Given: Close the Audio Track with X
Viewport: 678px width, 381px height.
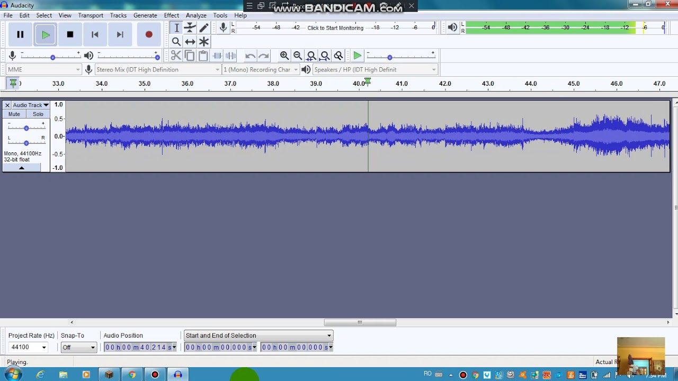Looking at the screenshot, I should (x=7, y=105).
